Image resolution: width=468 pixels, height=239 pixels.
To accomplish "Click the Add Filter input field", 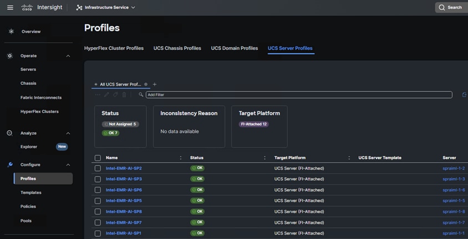I will tap(299, 95).
